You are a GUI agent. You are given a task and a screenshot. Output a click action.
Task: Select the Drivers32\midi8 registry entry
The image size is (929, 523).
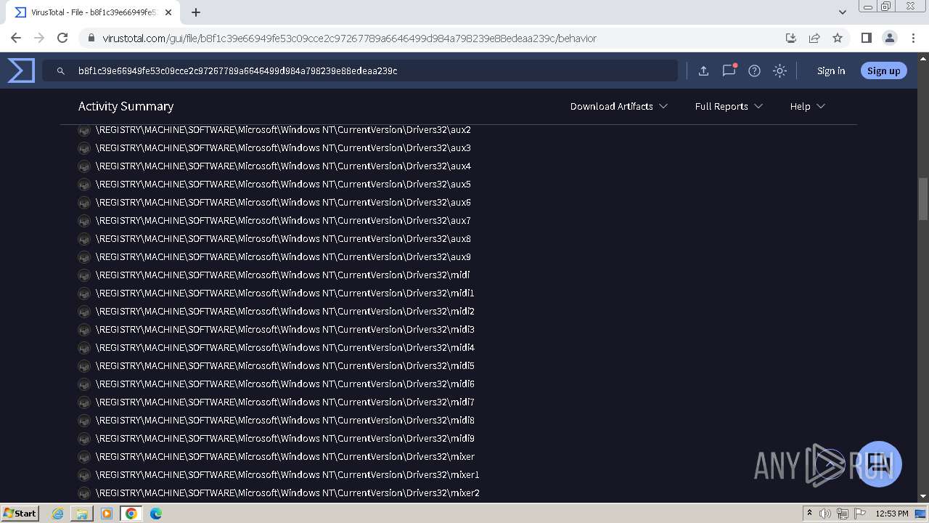(x=285, y=421)
